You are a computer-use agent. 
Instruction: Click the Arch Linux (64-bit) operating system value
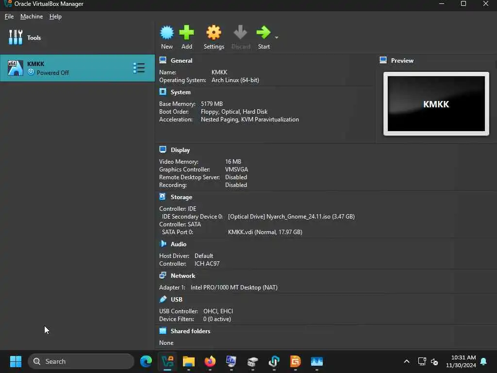[235, 80]
